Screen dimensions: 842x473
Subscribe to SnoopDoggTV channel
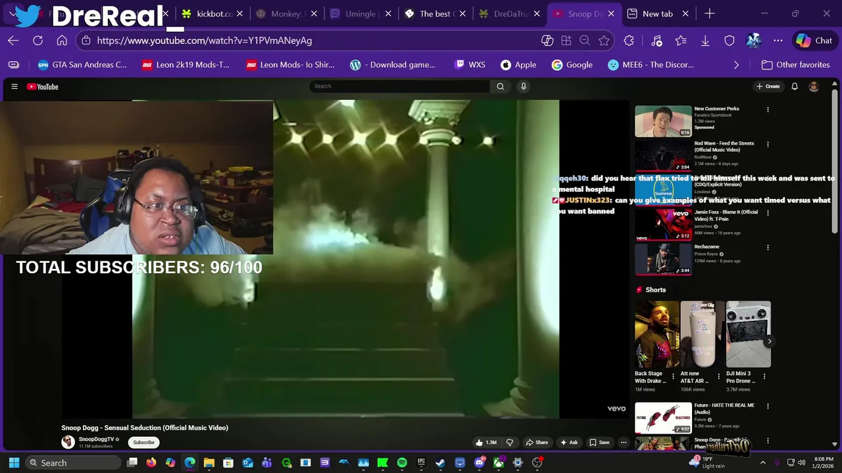[x=143, y=442]
